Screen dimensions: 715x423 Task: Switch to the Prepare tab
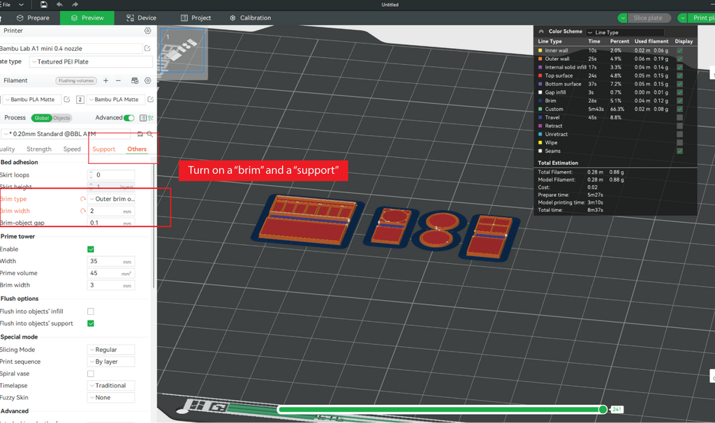(x=33, y=17)
